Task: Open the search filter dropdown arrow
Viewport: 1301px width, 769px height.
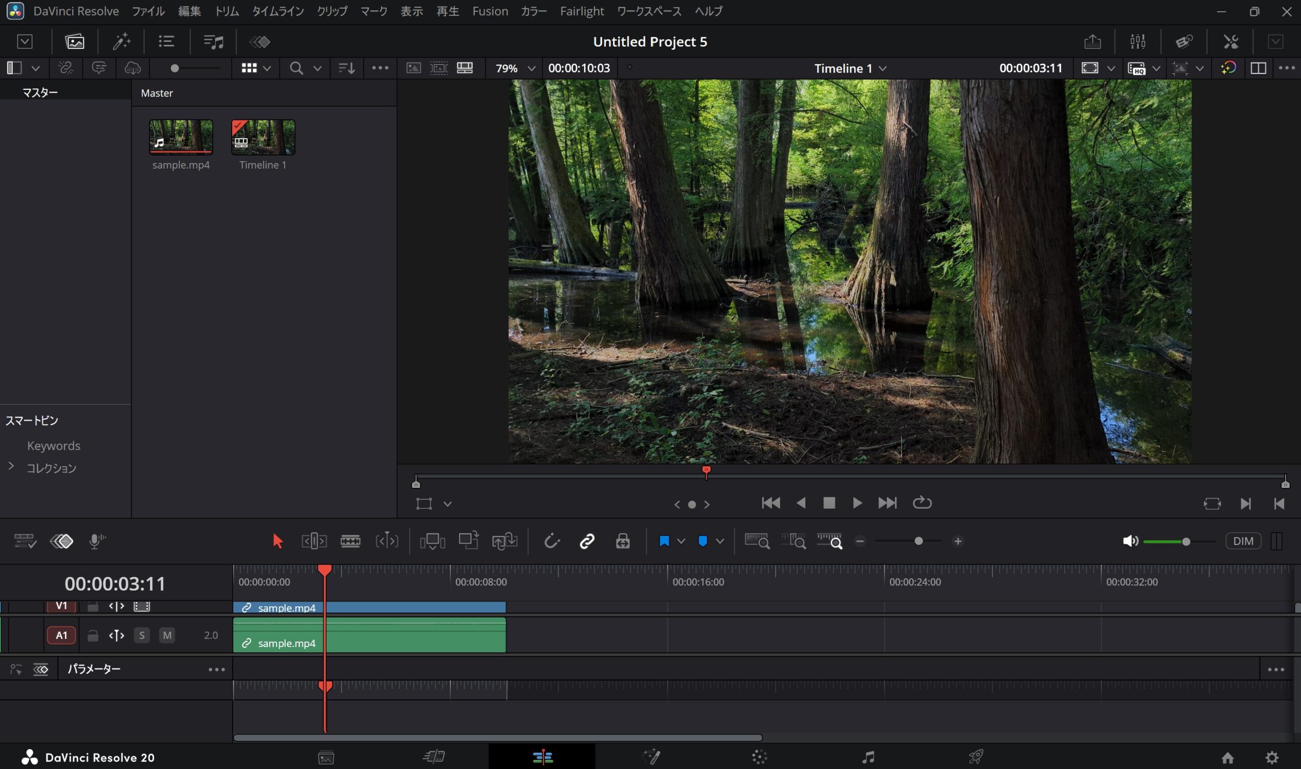Action: click(x=318, y=68)
